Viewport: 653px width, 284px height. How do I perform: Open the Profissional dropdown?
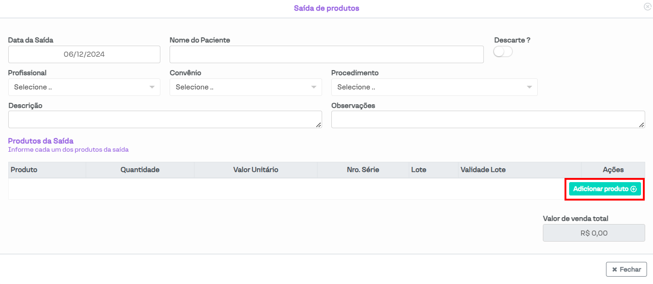[84, 87]
